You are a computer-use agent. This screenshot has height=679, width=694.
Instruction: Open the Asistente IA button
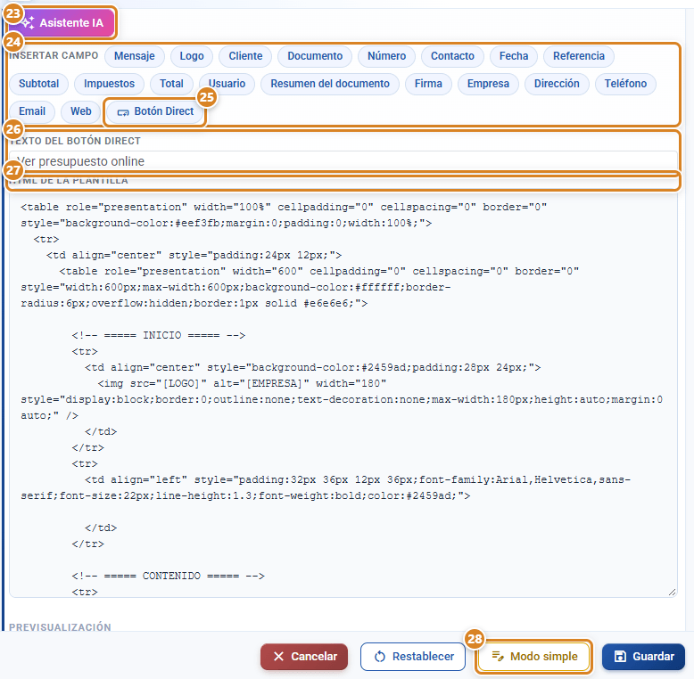[62, 22]
